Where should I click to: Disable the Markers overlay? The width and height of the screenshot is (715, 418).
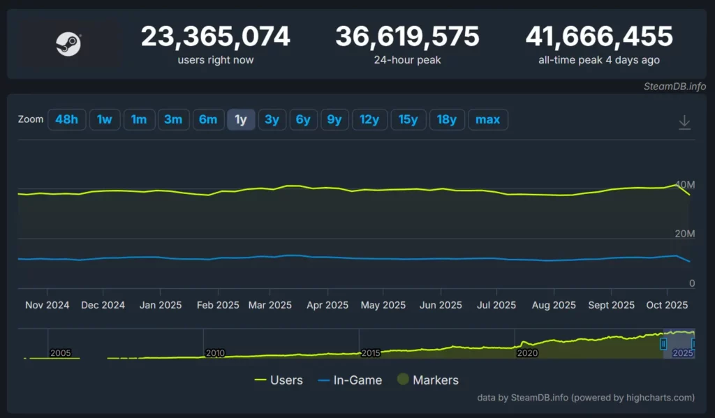(433, 380)
